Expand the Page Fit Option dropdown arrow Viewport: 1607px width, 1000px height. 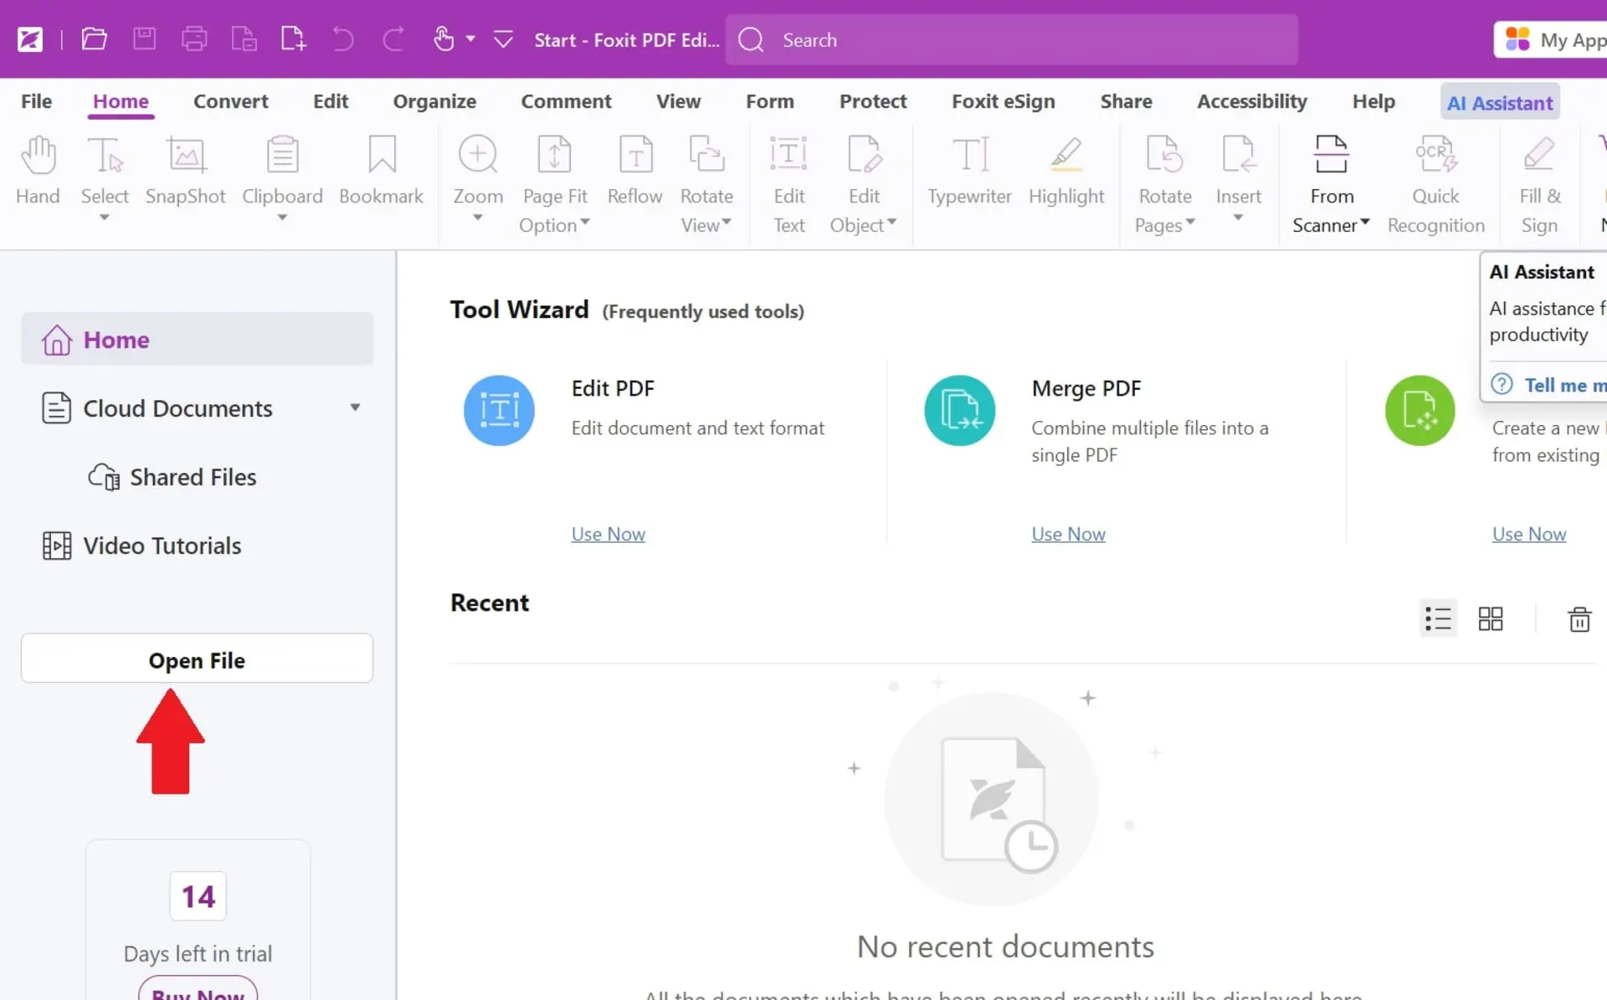pos(585,222)
